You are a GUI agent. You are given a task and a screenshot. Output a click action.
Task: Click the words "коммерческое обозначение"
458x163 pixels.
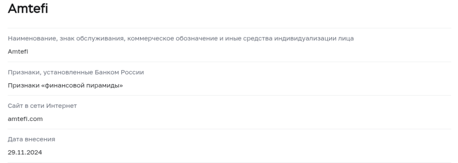coord(172,39)
